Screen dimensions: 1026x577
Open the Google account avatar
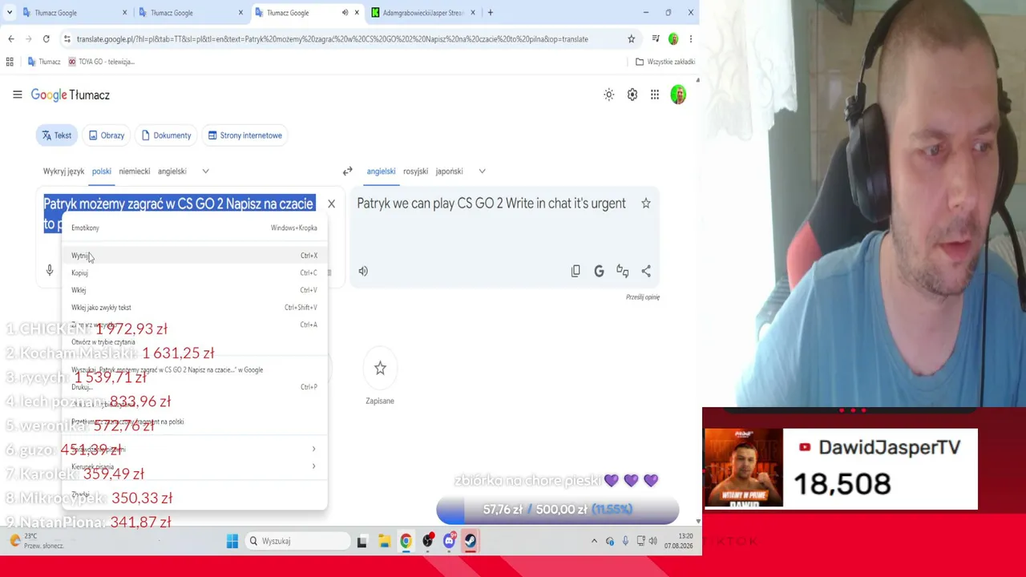678,95
